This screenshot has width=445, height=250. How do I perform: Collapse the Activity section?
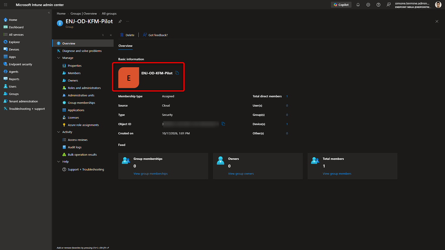[x=59, y=132]
